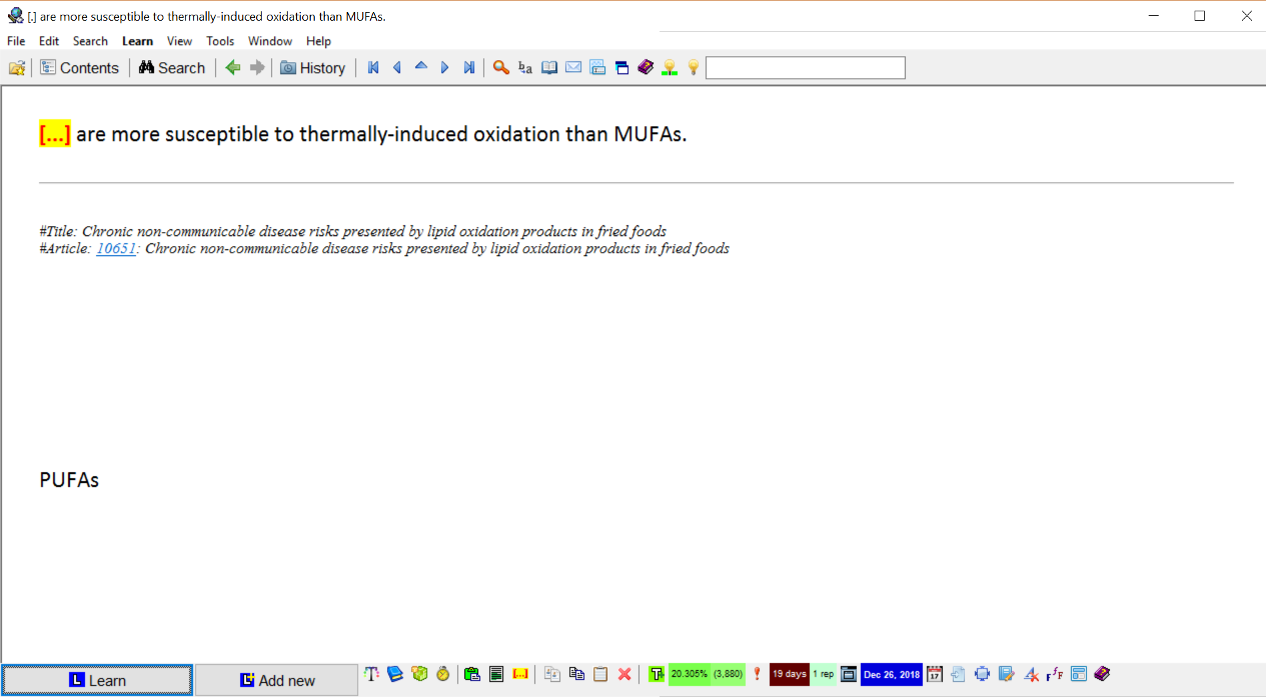This screenshot has height=697, width=1266.
Task: Click the yellow [...] cloze deletion icon
Action: coord(520,674)
